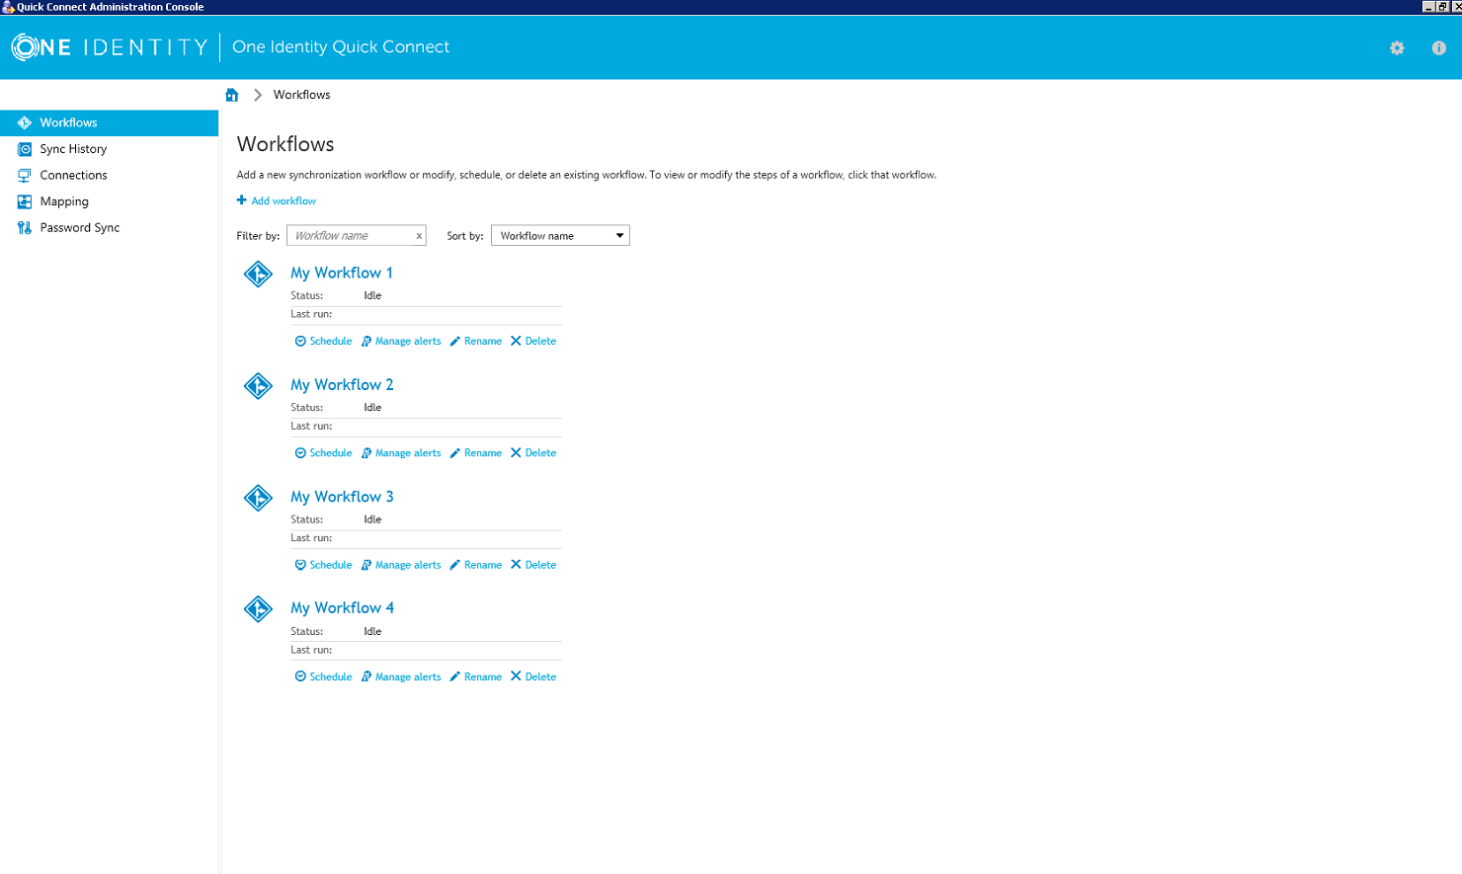Click the My Workflow 2 diamond icon
The height and width of the screenshot is (874, 1462).
click(258, 385)
